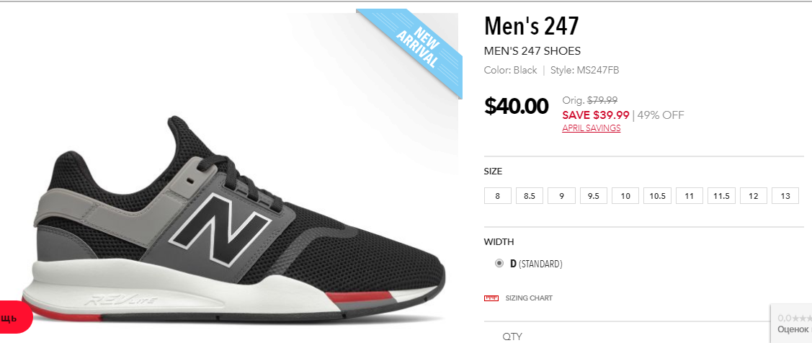This screenshot has width=812, height=343.
Task: Click the red feedback button at left edge
Action: pyautogui.click(x=14, y=317)
